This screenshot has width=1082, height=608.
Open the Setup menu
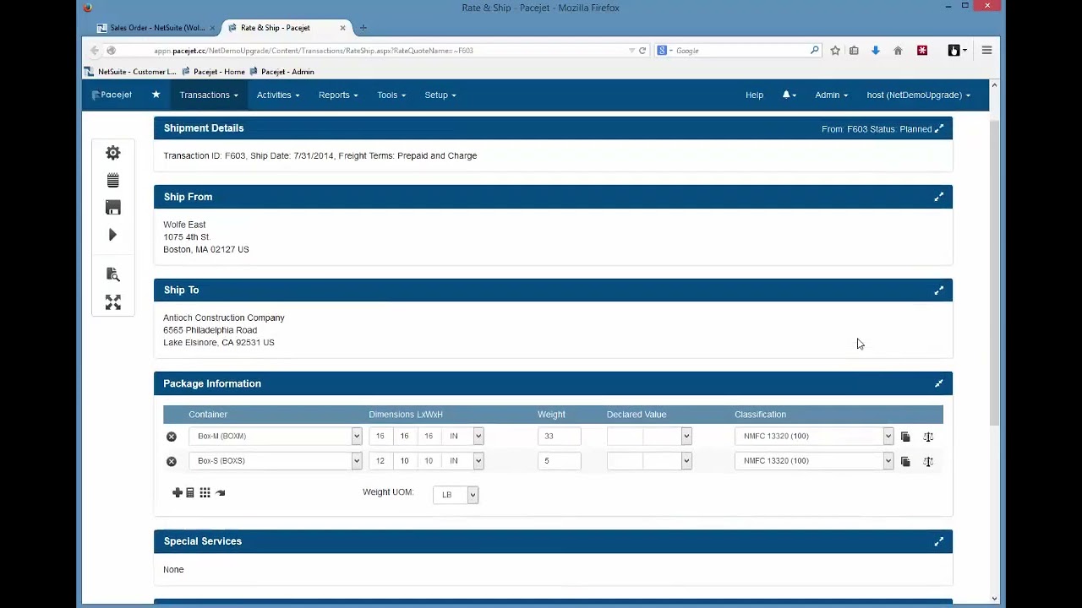click(x=440, y=95)
